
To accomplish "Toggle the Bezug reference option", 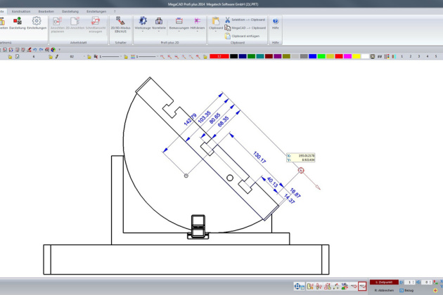I will pyautogui.click(x=406, y=289).
